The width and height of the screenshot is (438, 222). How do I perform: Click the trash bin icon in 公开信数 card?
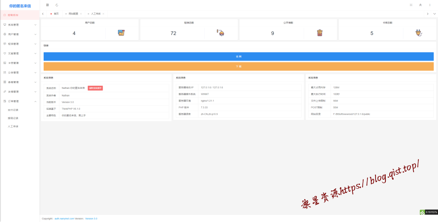point(320,33)
